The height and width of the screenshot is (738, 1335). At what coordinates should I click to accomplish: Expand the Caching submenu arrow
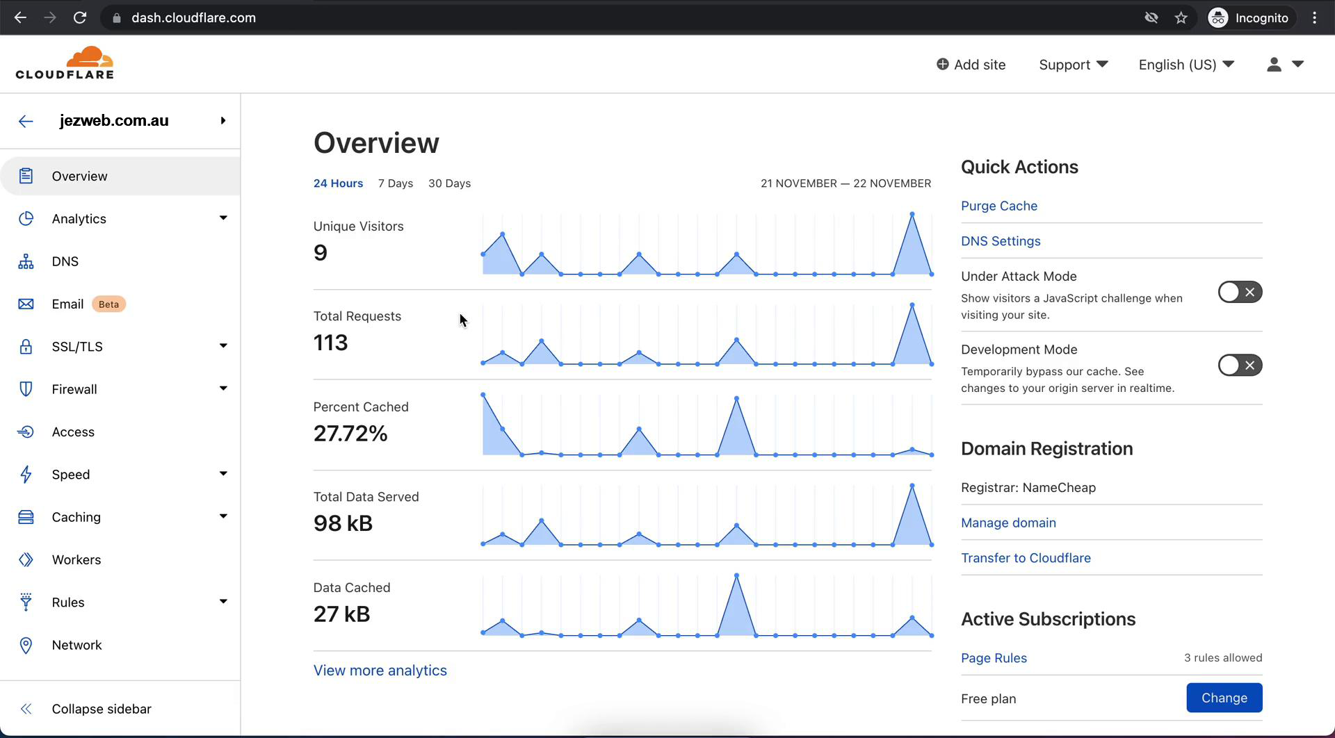pos(223,516)
